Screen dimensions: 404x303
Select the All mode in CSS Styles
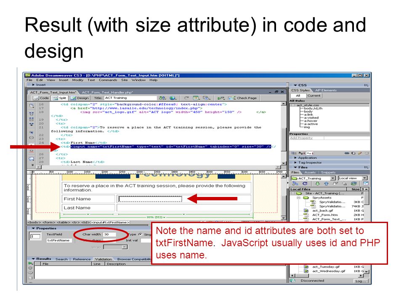pos(298,96)
